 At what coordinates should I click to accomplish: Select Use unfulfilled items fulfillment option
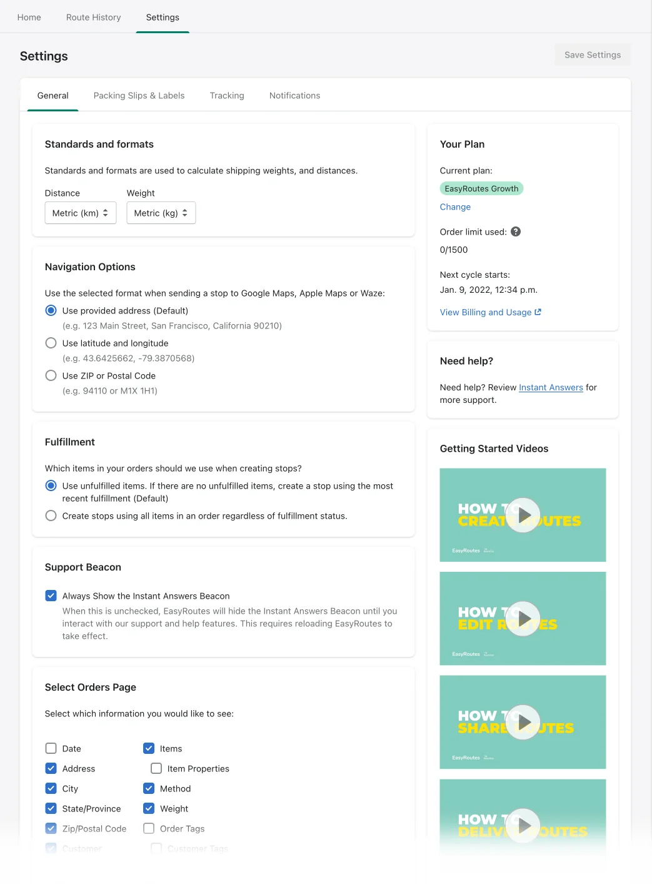pos(51,485)
